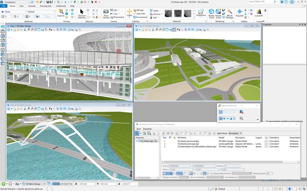
Task: Open the Properties menu in References dialog
Action: 147,129
